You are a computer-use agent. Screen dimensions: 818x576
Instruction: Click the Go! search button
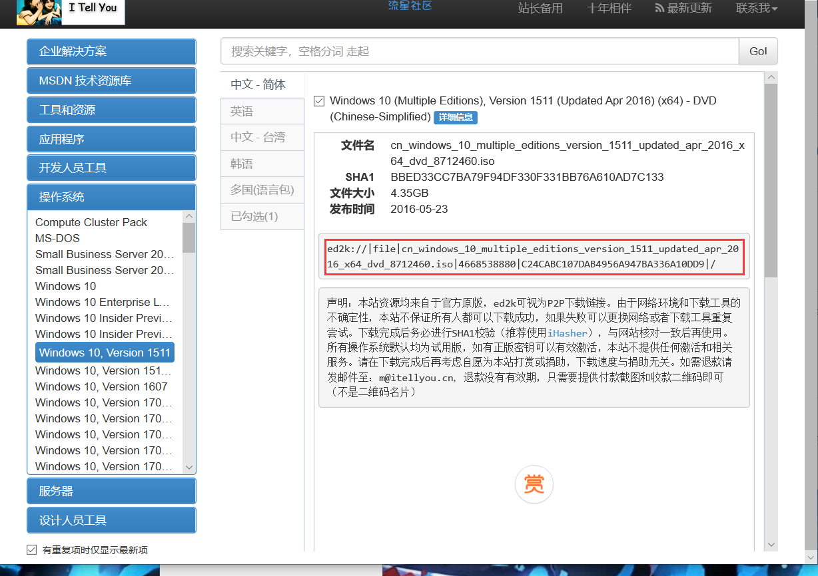758,51
